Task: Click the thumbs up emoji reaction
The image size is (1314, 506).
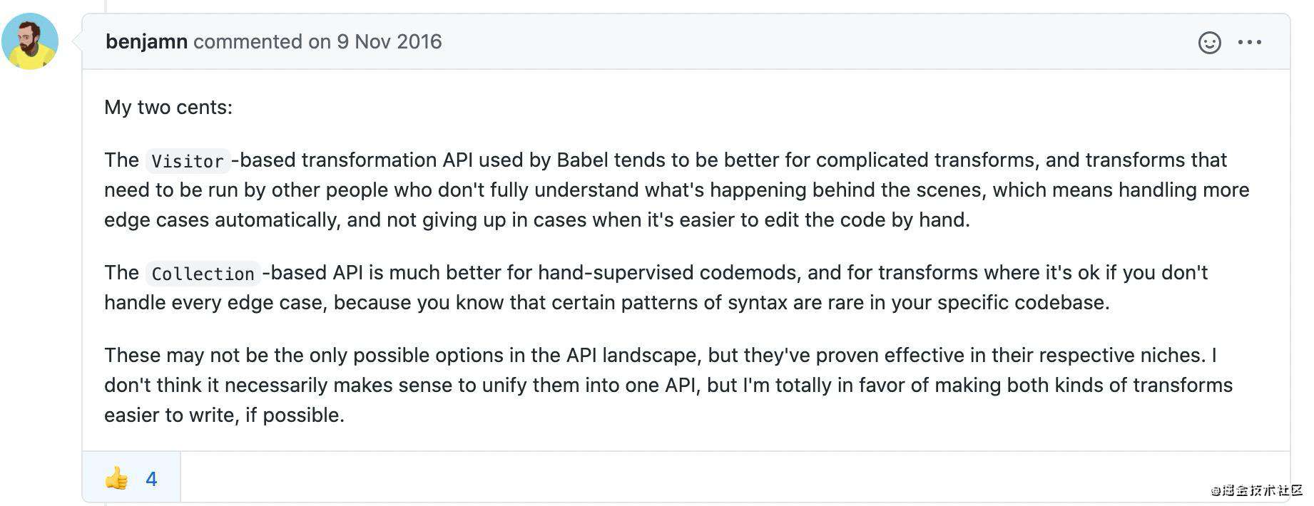Action: coord(117,478)
